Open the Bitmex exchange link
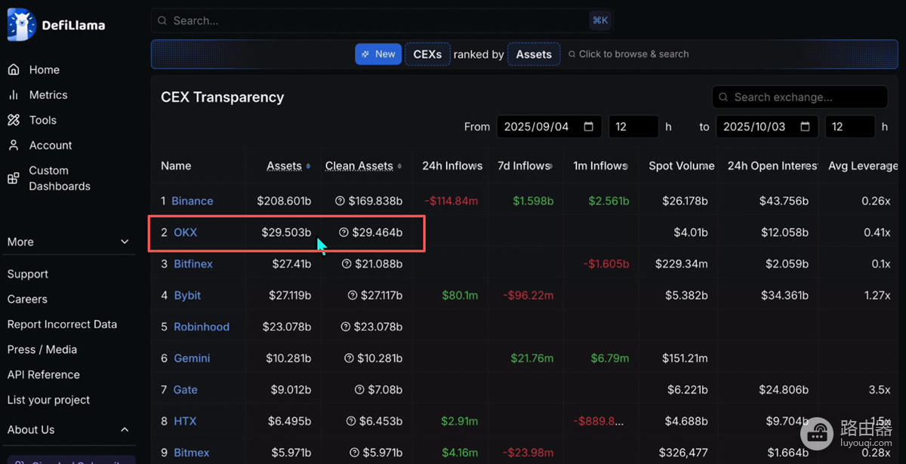 (192, 453)
